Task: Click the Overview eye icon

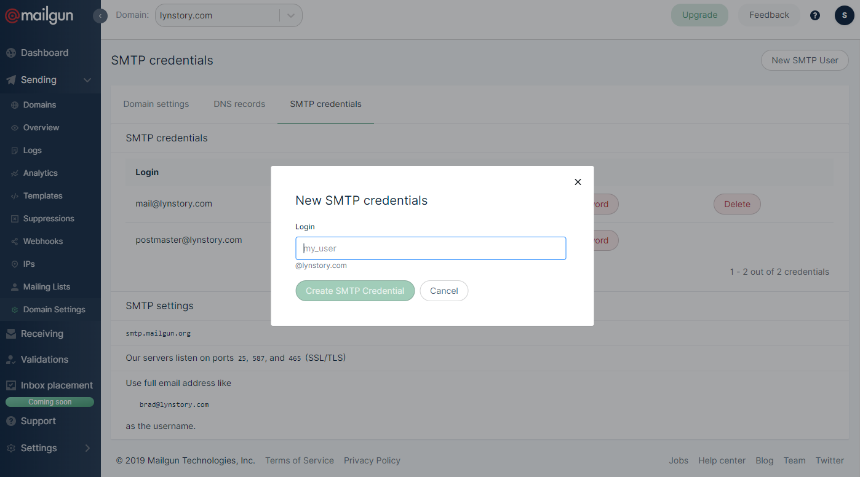Action: (15, 128)
